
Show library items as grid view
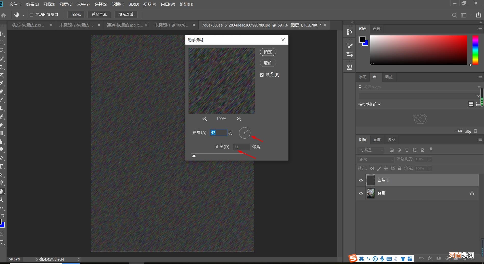click(x=471, y=104)
